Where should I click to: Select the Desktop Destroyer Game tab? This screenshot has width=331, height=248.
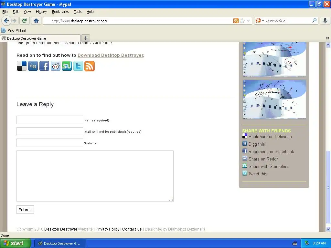(40, 38)
